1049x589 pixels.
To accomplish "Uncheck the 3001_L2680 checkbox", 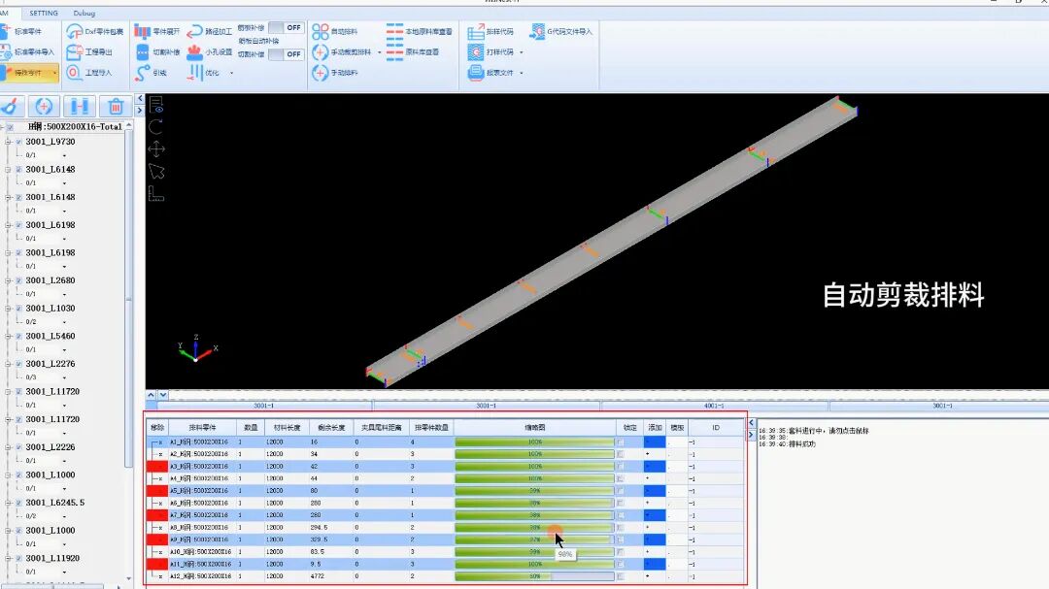I will pyautogui.click(x=18, y=280).
